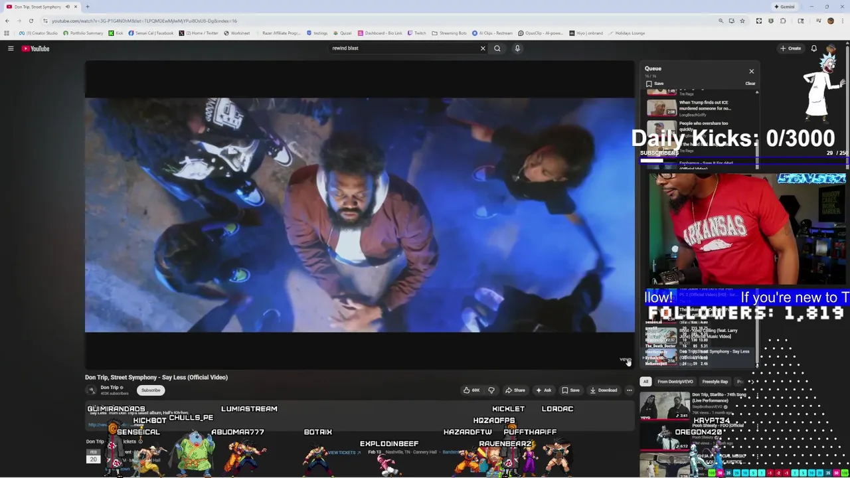Open the Sensei Cal Facebook bookmark
Screen dimensions: 850x478
pyautogui.click(x=151, y=33)
